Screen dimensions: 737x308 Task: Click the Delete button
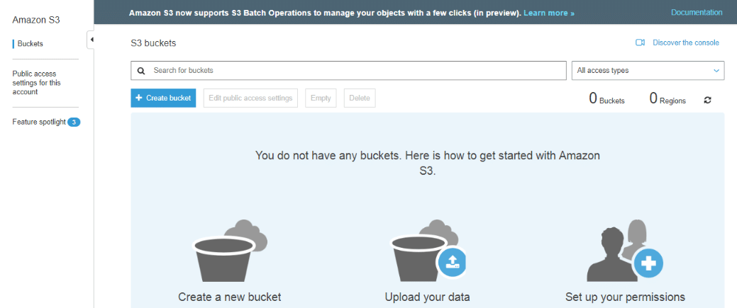click(x=360, y=98)
